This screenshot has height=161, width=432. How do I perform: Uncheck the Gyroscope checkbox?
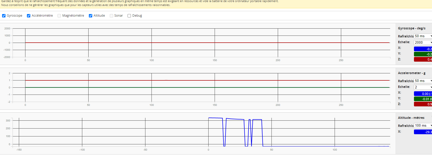tap(4, 16)
